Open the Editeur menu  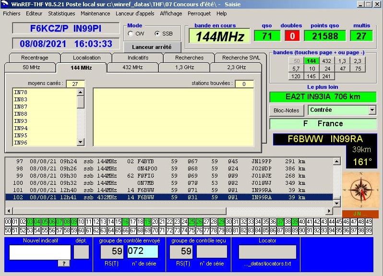point(34,13)
